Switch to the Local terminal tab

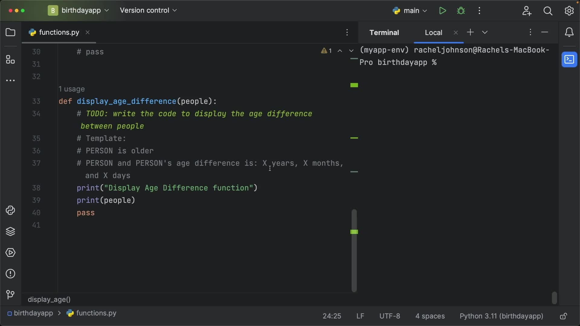[x=433, y=32]
